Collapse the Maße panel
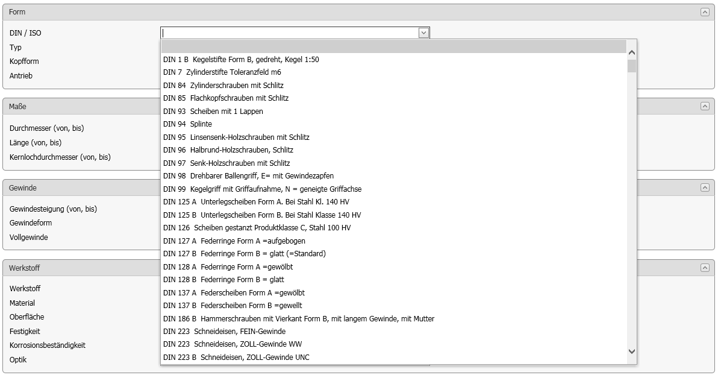 click(704, 106)
